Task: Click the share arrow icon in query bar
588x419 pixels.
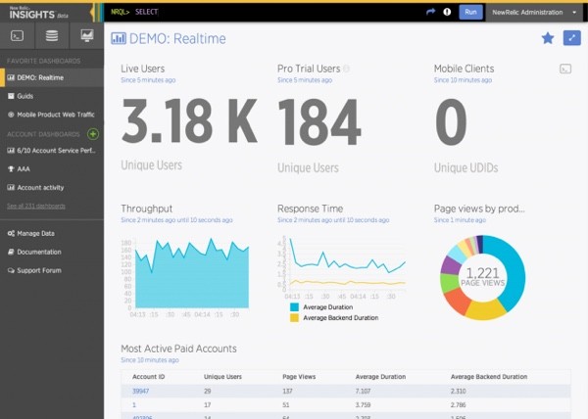Action: click(x=430, y=12)
